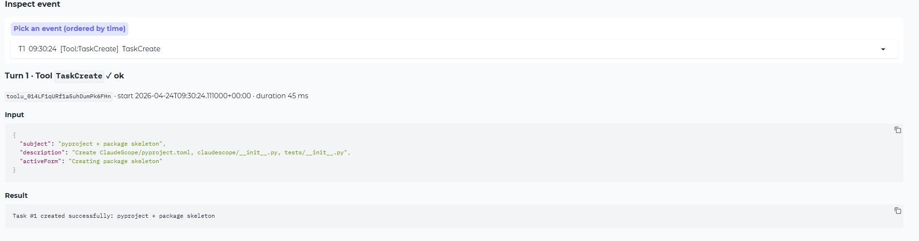Click the "Result" section label
The width and height of the screenshot is (919, 241).
point(16,196)
